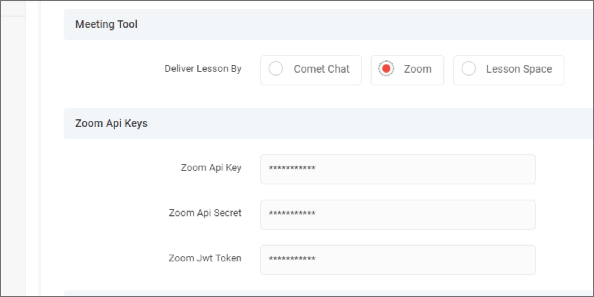This screenshot has height=297, width=594.
Task: Click the "Zoom Api Key" field label
Action: click(x=211, y=168)
